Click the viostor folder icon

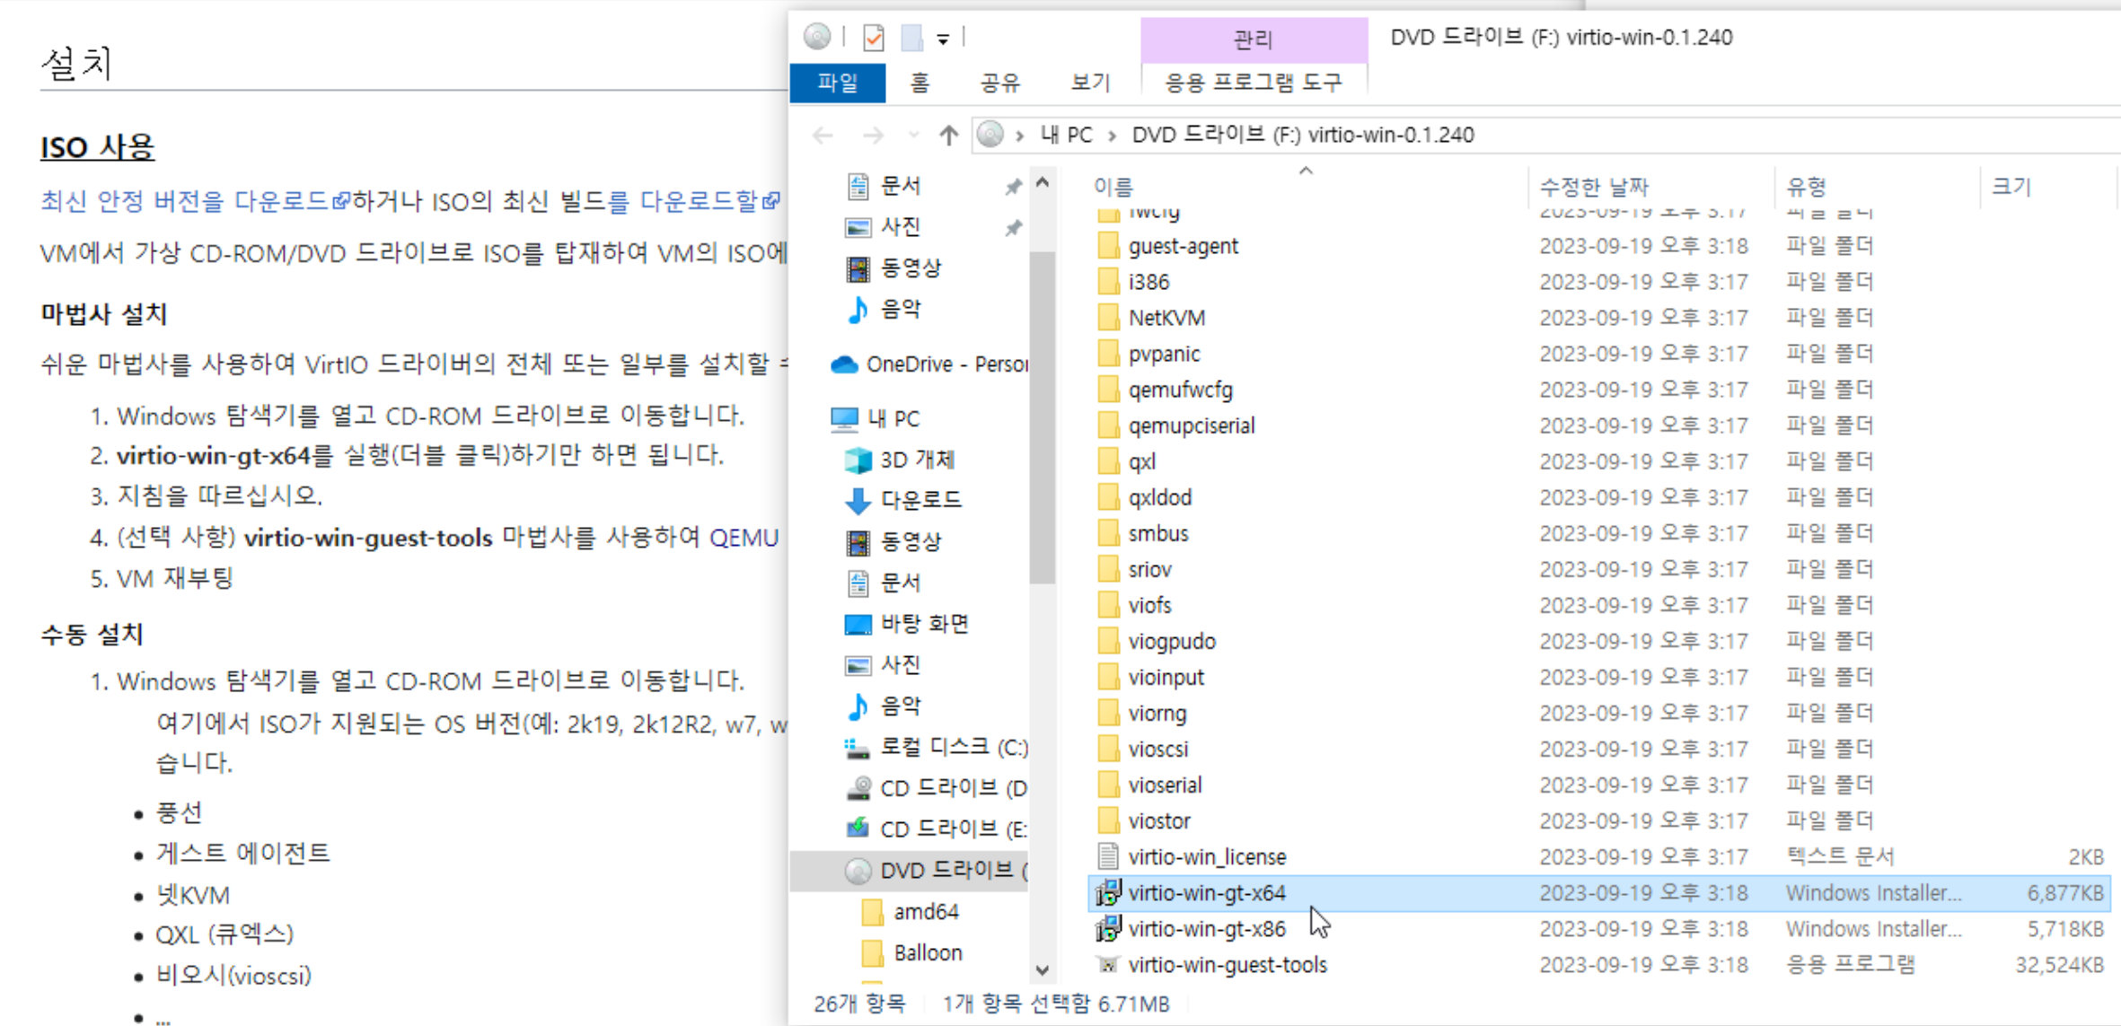(1108, 820)
